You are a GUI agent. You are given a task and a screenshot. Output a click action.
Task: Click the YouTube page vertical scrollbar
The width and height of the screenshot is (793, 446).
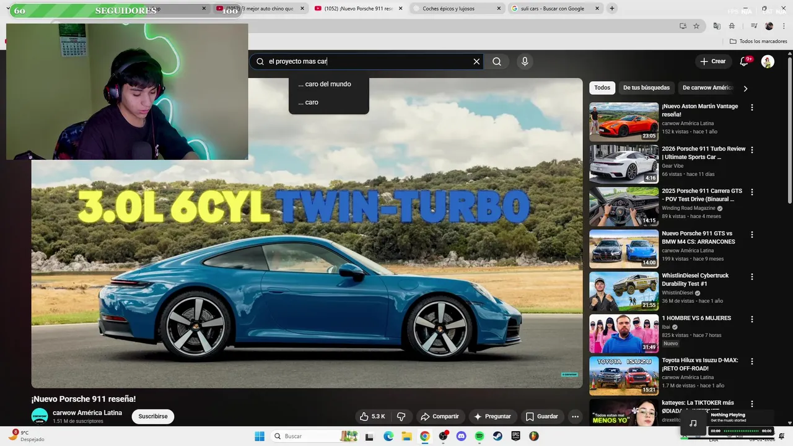(x=789, y=130)
